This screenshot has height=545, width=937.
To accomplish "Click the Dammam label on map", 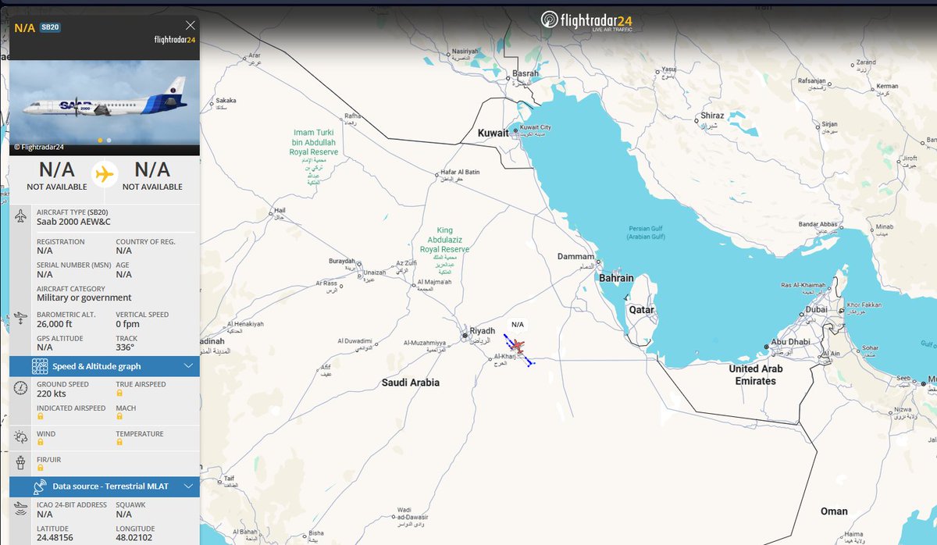I will [577, 257].
